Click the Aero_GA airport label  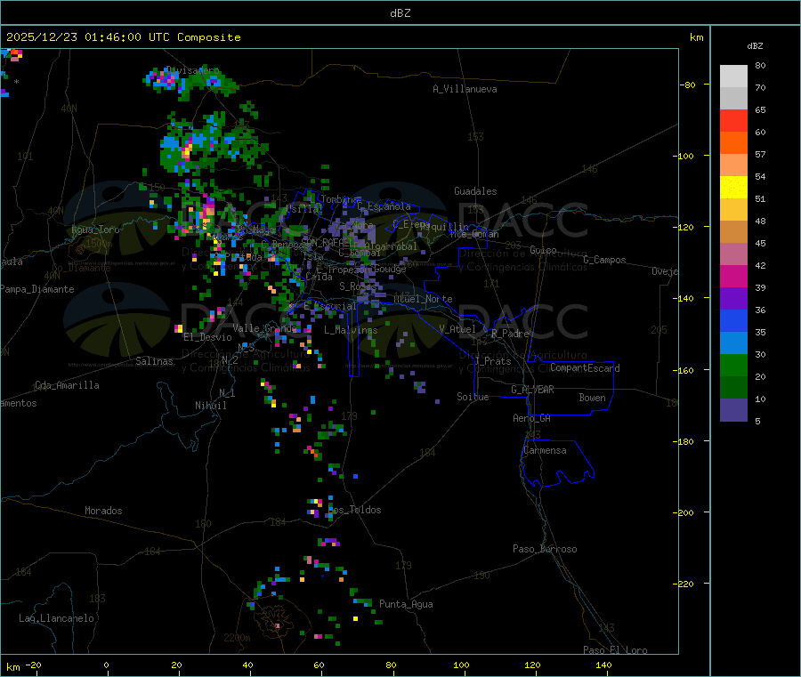click(x=532, y=418)
